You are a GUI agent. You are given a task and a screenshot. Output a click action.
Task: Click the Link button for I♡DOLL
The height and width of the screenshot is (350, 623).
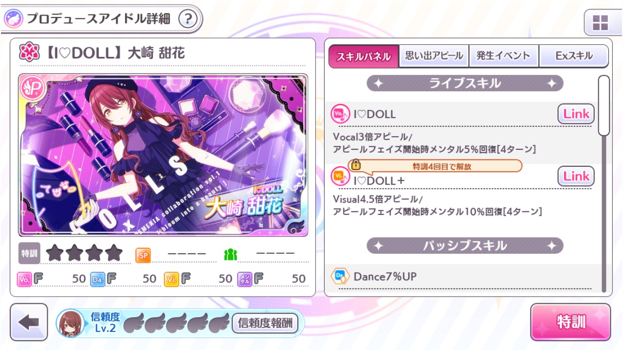click(x=576, y=114)
